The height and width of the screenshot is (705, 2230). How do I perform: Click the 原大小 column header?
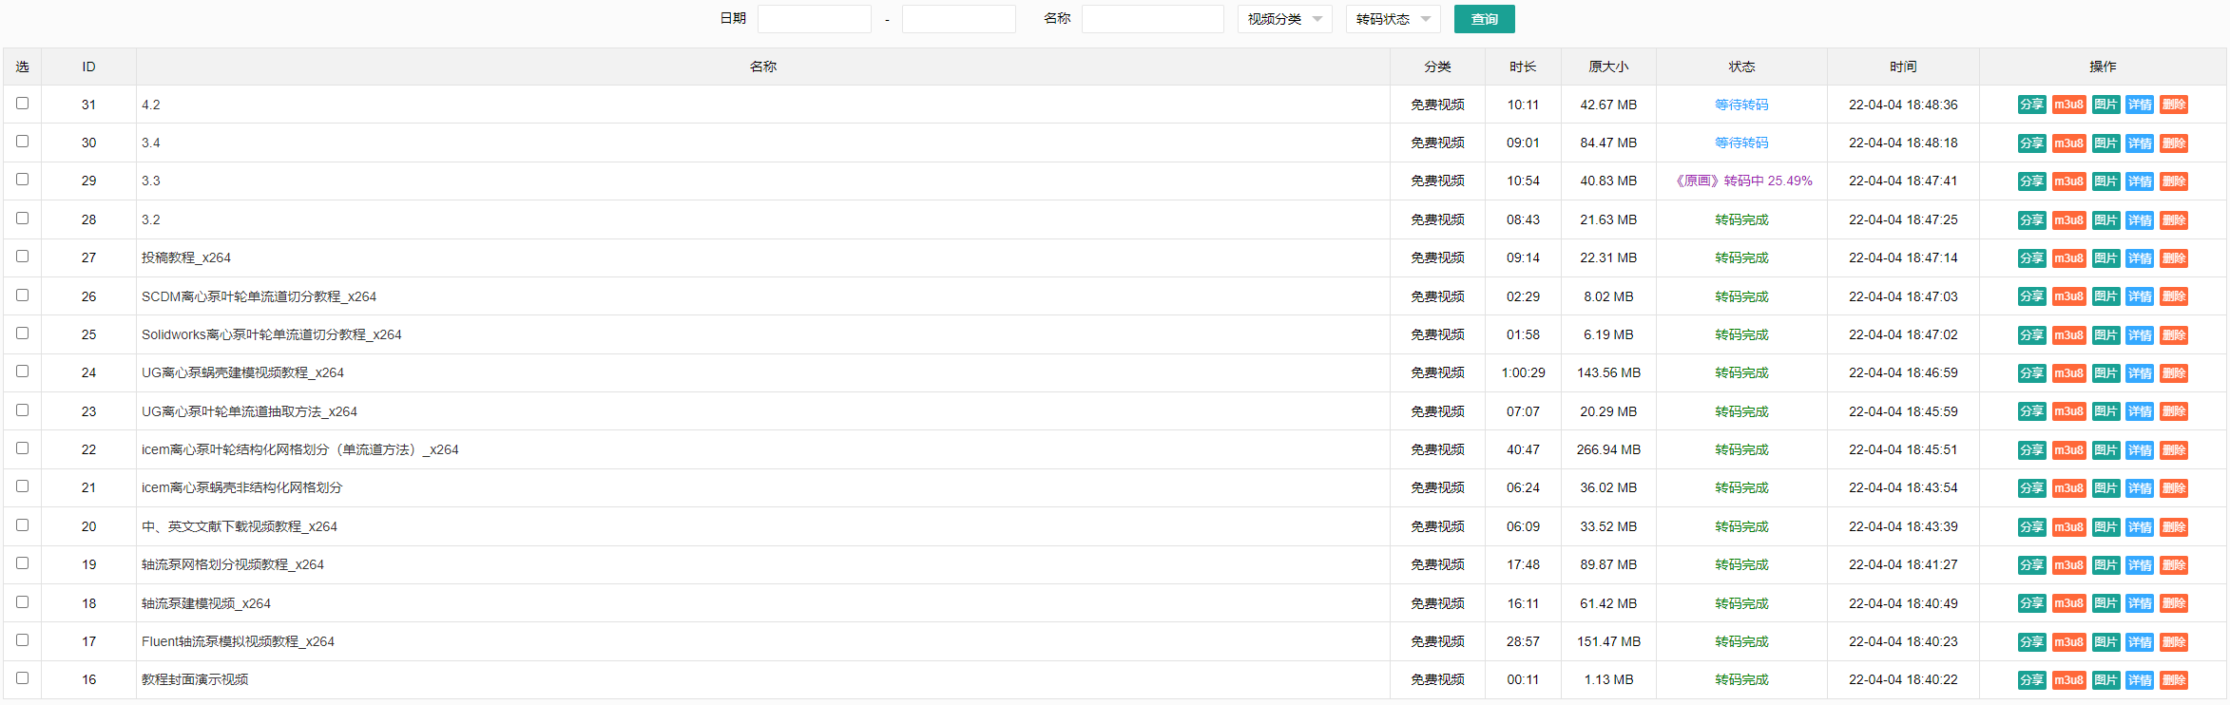1608,67
